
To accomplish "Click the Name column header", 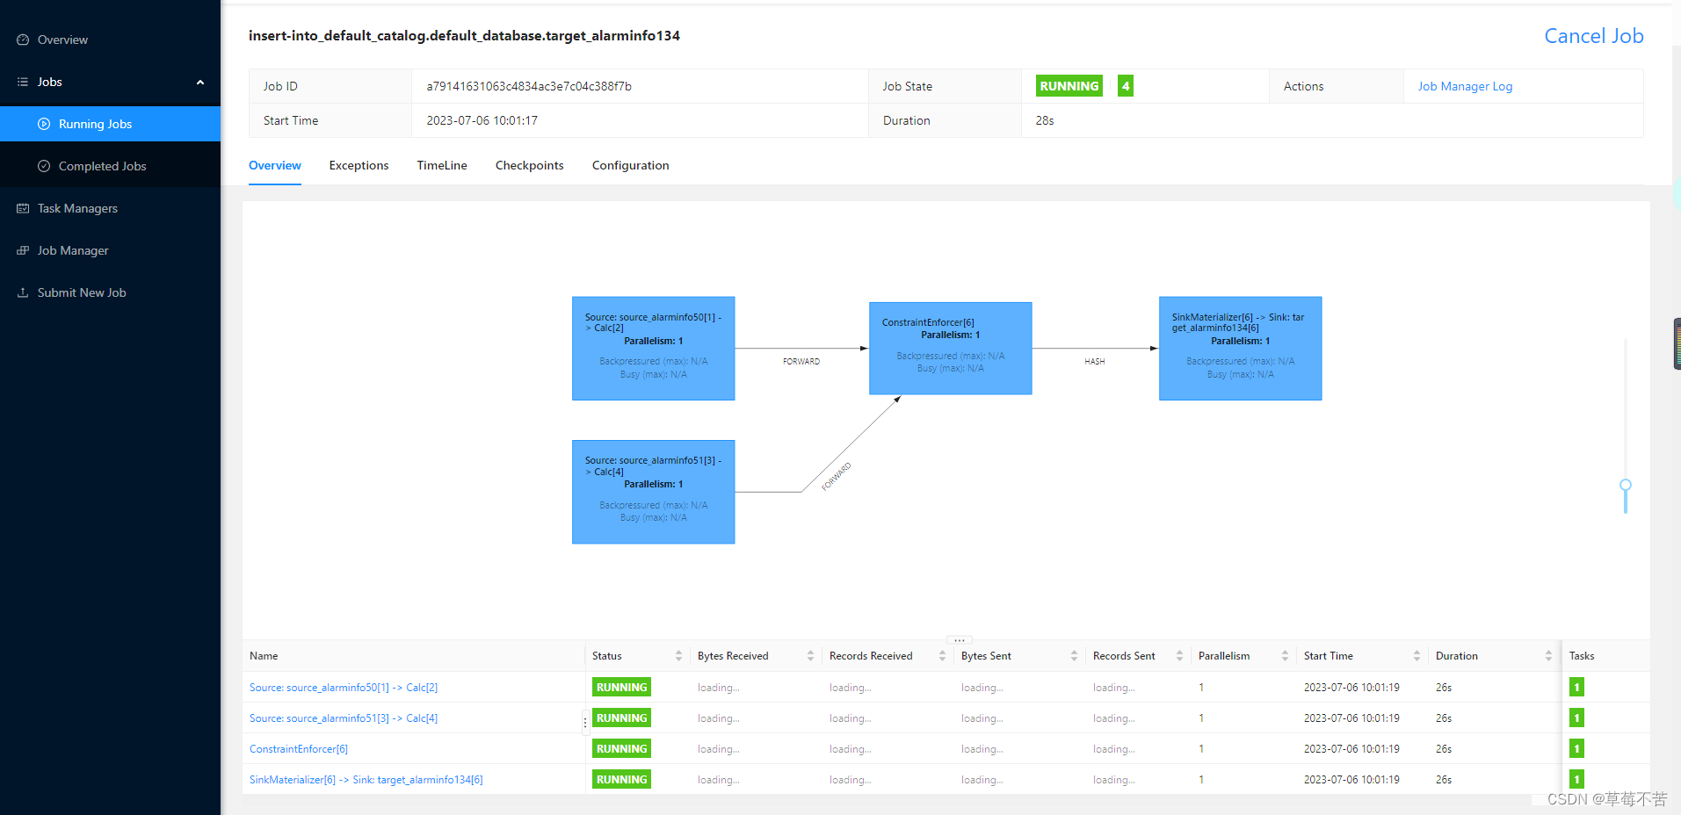I will (x=264, y=656).
